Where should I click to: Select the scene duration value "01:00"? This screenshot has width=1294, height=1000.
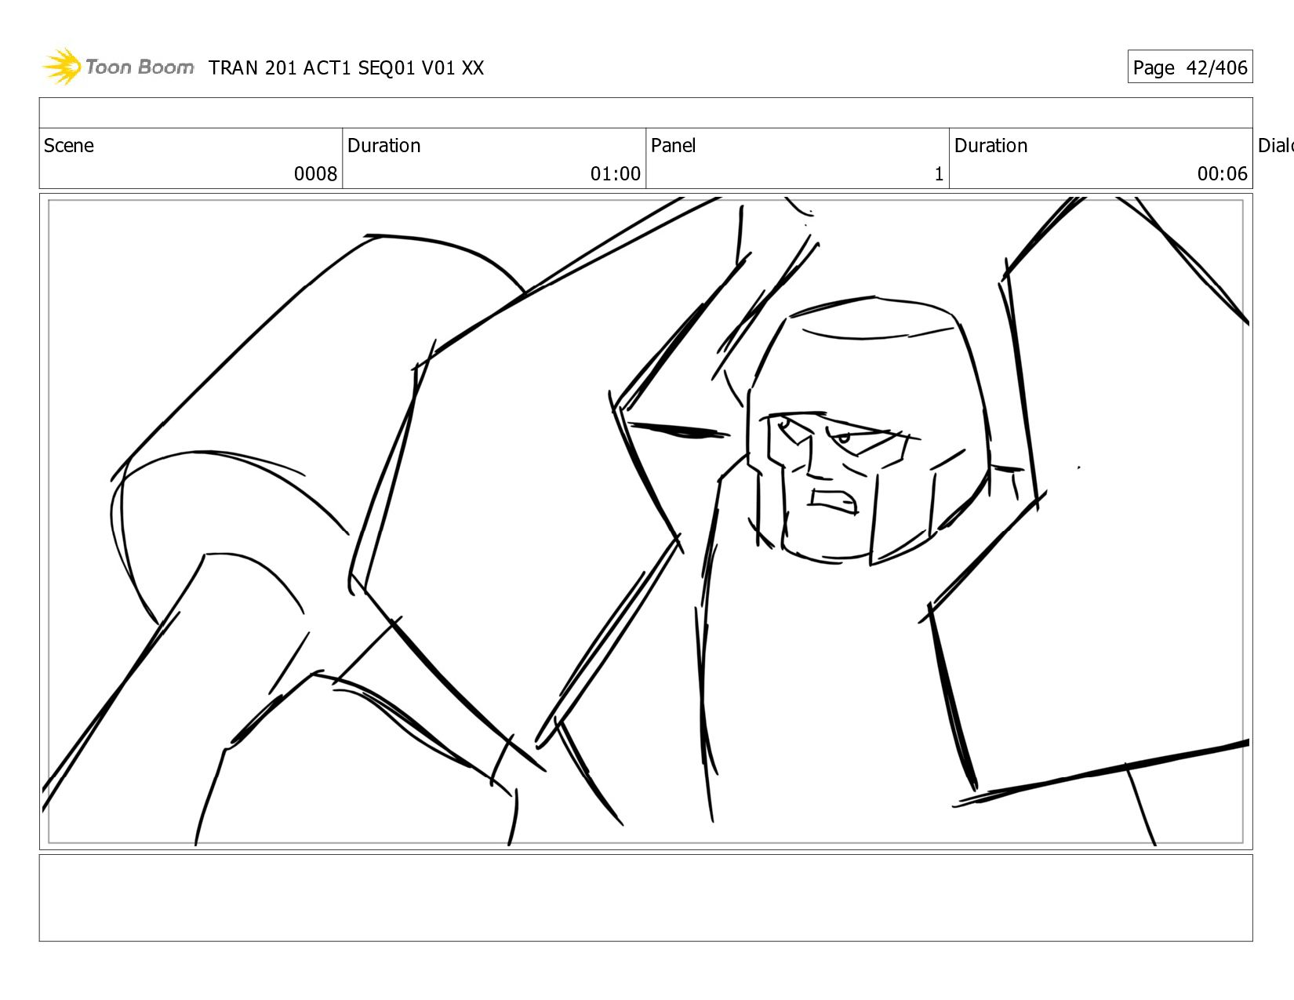pyautogui.click(x=616, y=174)
